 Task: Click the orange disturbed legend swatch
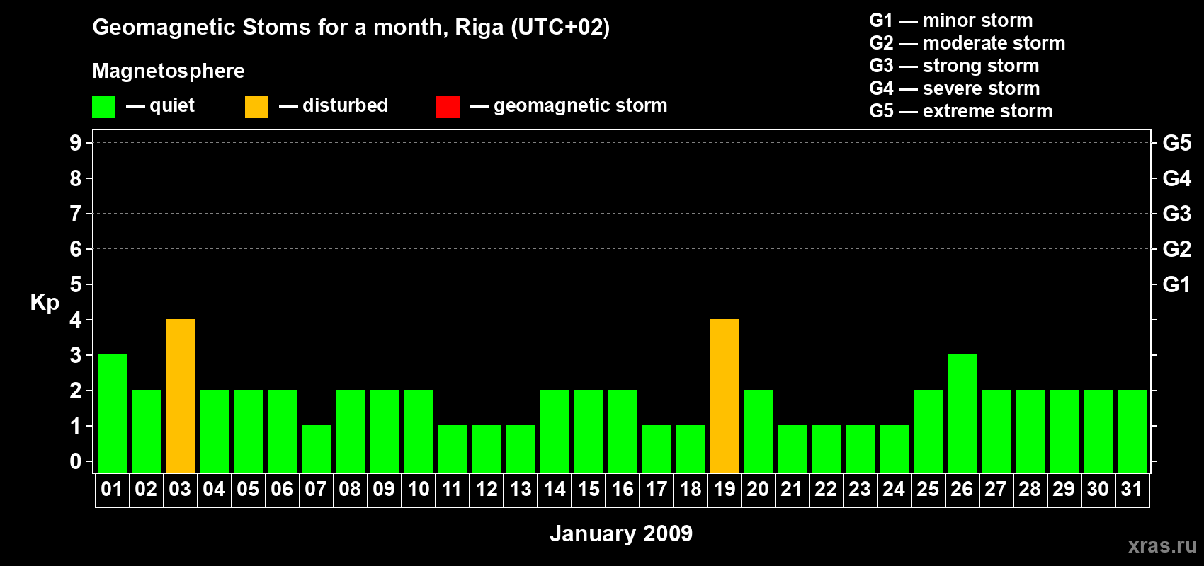click(x=256, y=107)
